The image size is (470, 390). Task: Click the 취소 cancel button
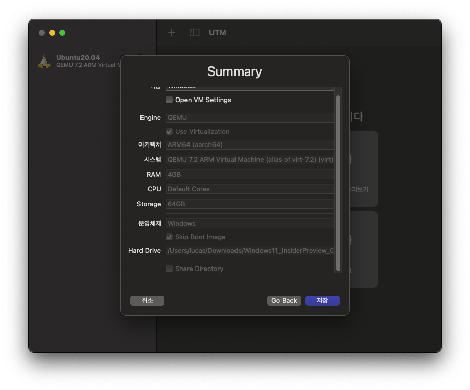(147, 301)
